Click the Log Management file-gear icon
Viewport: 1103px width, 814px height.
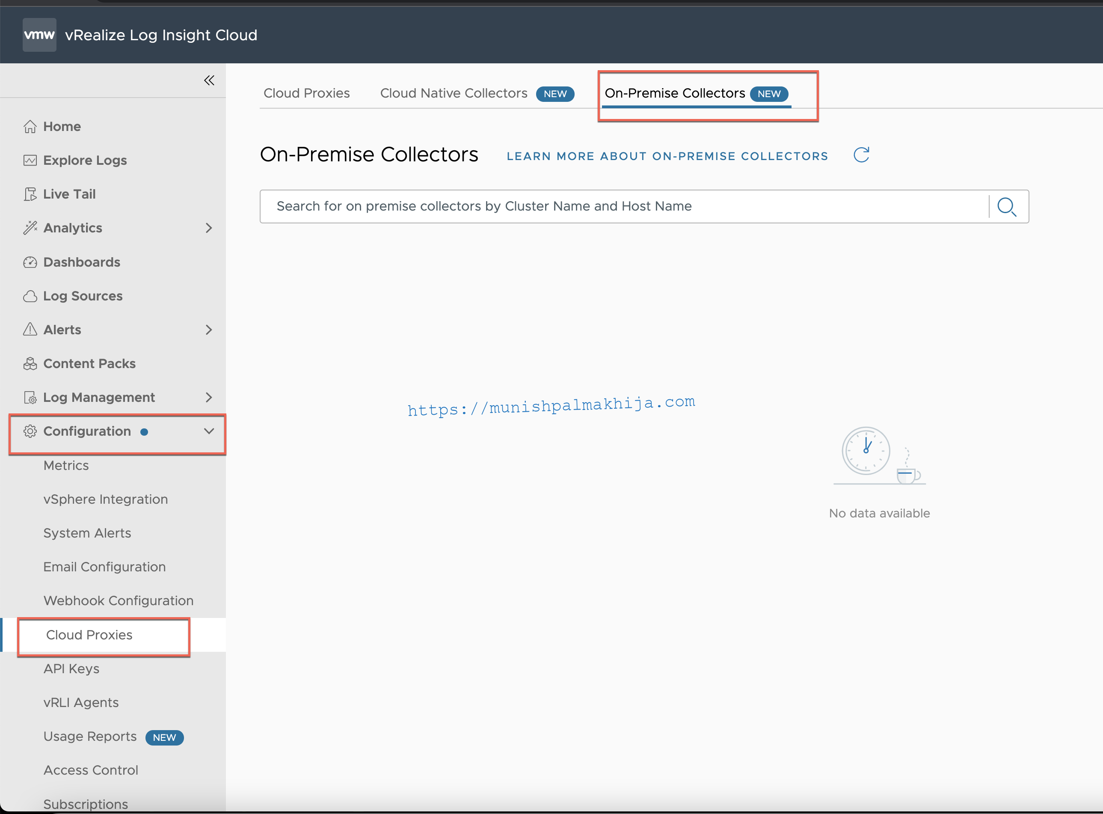coord(30,398)
